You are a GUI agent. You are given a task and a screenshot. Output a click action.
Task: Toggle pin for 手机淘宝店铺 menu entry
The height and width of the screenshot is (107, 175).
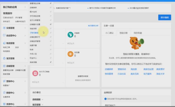[x=51, y=16]
